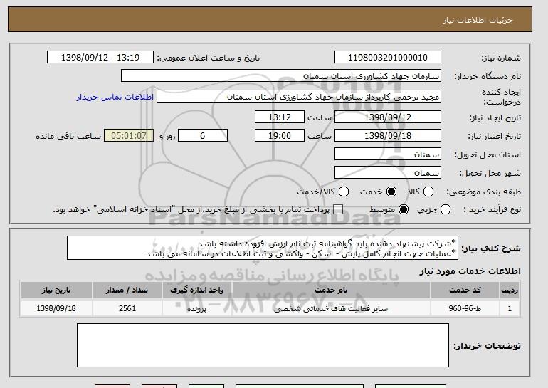548x388 pixels.
Task: Click the unit cell پرونده
Action: point(196,309)
